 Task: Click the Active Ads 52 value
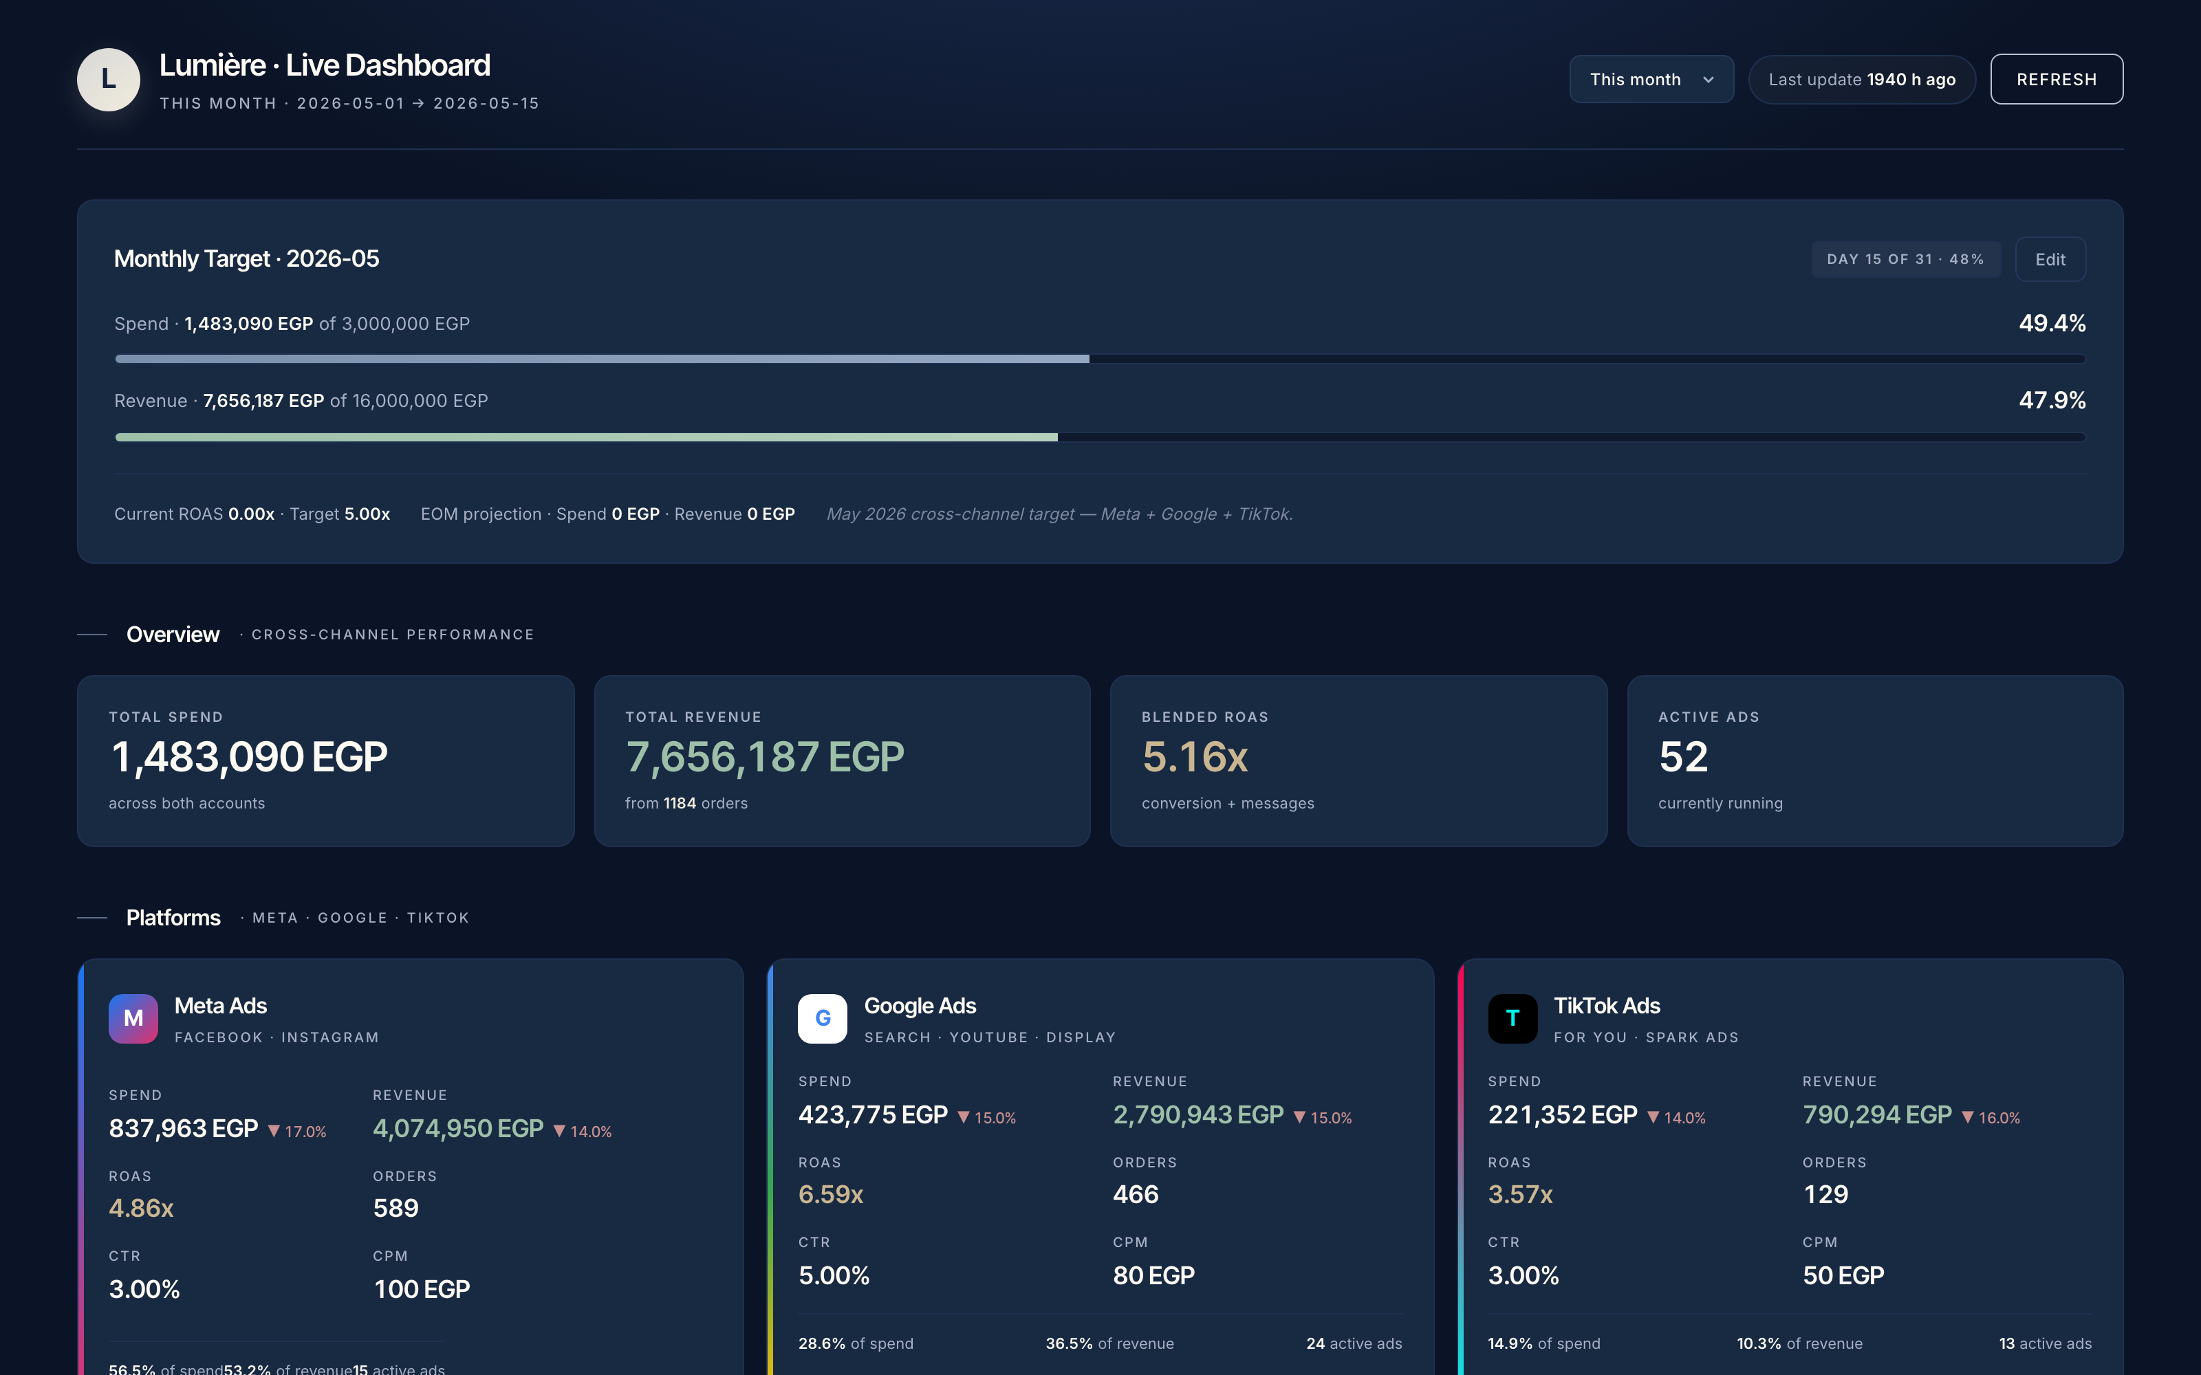1684,757
